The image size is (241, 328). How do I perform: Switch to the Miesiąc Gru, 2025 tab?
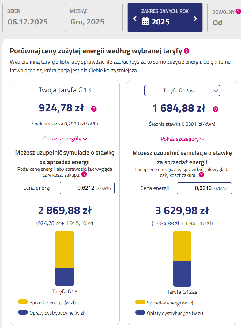point(94,17)
